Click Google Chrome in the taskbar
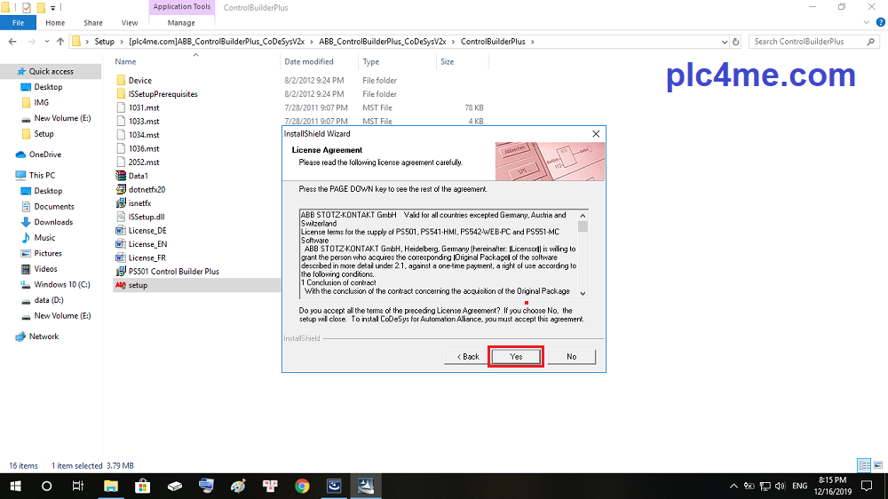888x499 pixels. tap(302, 486)
